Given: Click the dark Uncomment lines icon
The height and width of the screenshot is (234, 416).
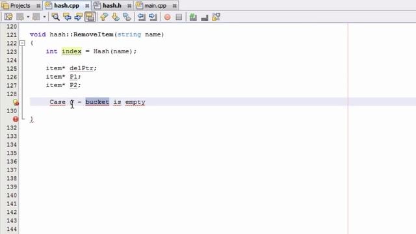Looking at the screenshot, I should tap(205, 18).
